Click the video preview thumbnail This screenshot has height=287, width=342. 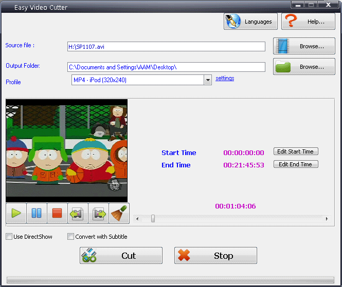[67, 150]
